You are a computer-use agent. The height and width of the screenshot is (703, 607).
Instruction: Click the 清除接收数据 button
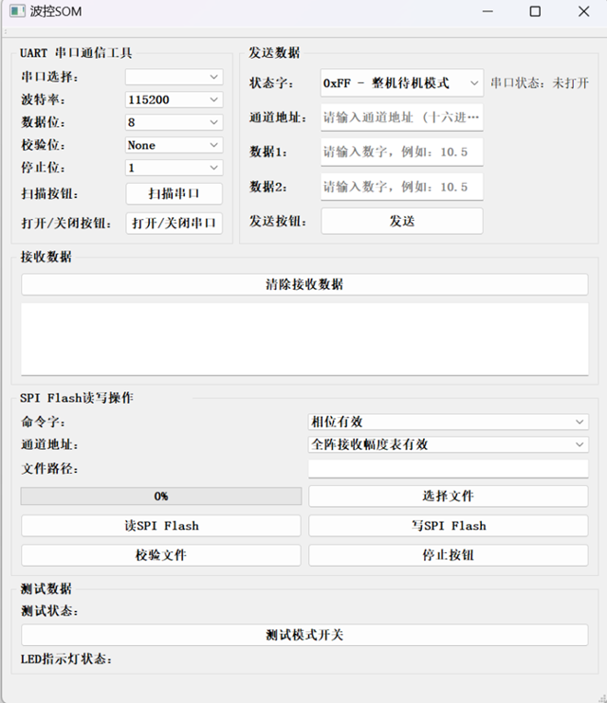click(304, 284)
